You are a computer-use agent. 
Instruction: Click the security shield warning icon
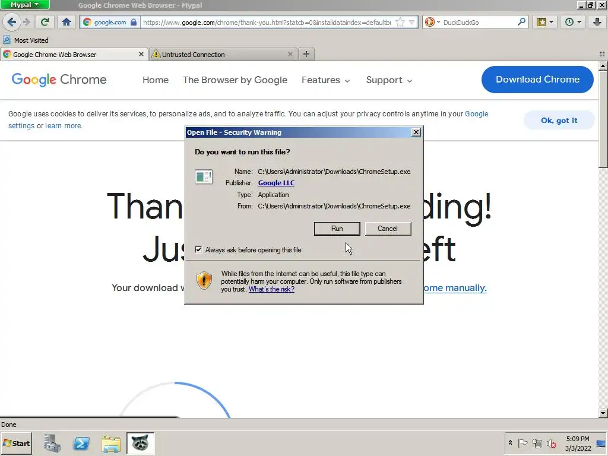click(x=204, y=280)
